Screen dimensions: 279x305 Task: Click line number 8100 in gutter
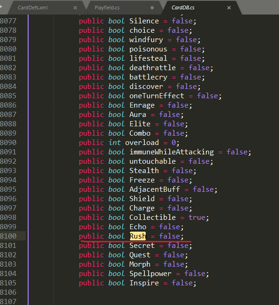pos(8,236)
